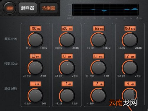Image resolution: width=148 pixels, height=111 pixels.
Task: Click the 1.2 oct bandwidth readout
Action: coord(130,56)
